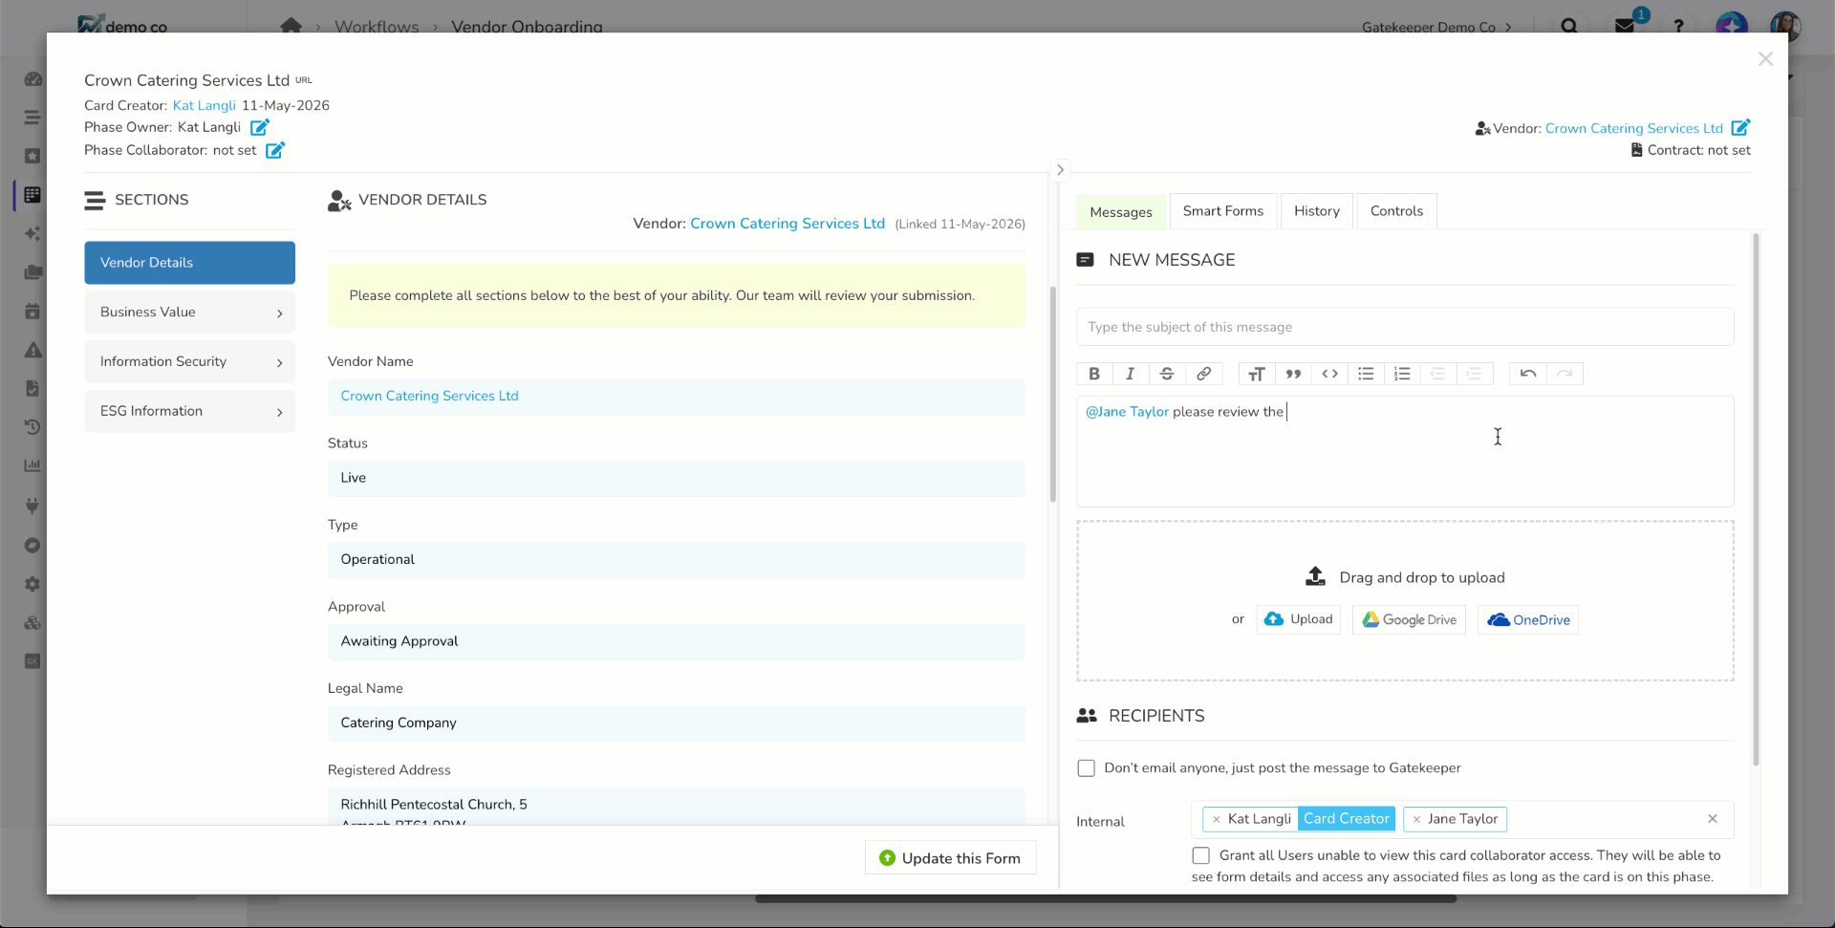Click the Update this Form button

click(x=950, y=858)
